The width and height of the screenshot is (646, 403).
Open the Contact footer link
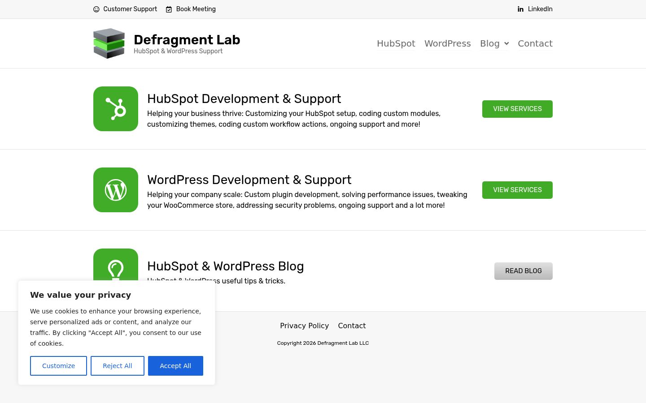(x=352, y=326)
